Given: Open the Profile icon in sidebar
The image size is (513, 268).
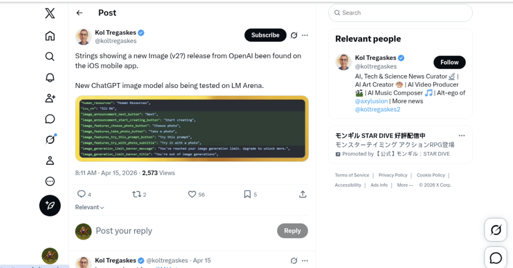Looking at the screenshot, I should pyautogui.click(x=50, y=161).
